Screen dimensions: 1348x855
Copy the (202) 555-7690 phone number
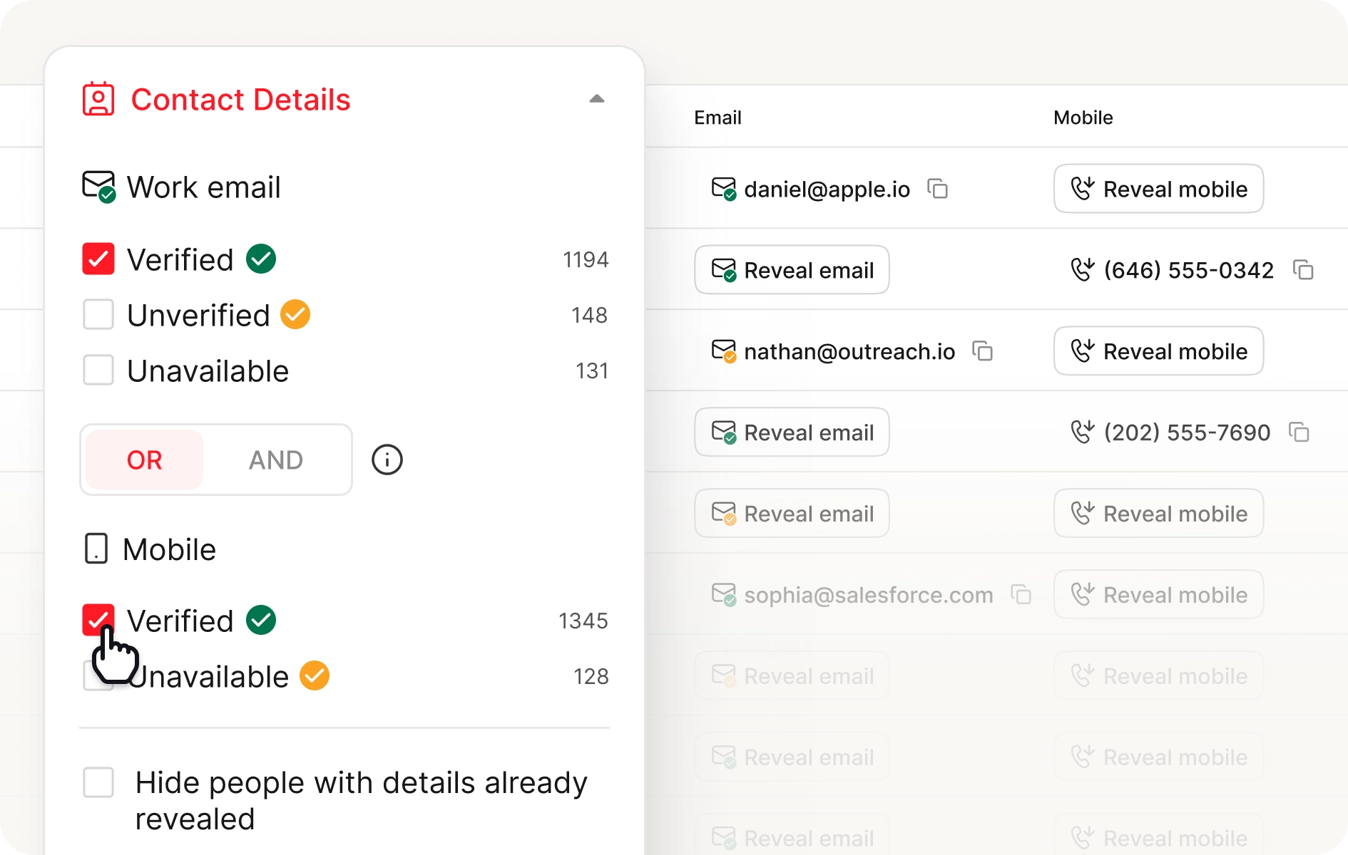point(1299,432)
